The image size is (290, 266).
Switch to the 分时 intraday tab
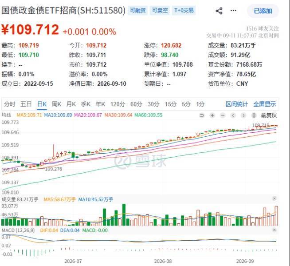pos(10,104)
